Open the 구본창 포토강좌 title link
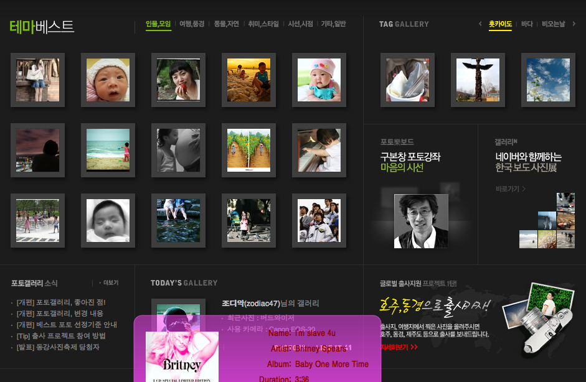Screen dimensions: 586x382 click(x=410, y=157)
